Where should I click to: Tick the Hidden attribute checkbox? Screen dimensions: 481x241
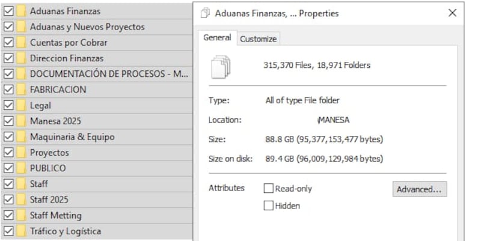268,206
